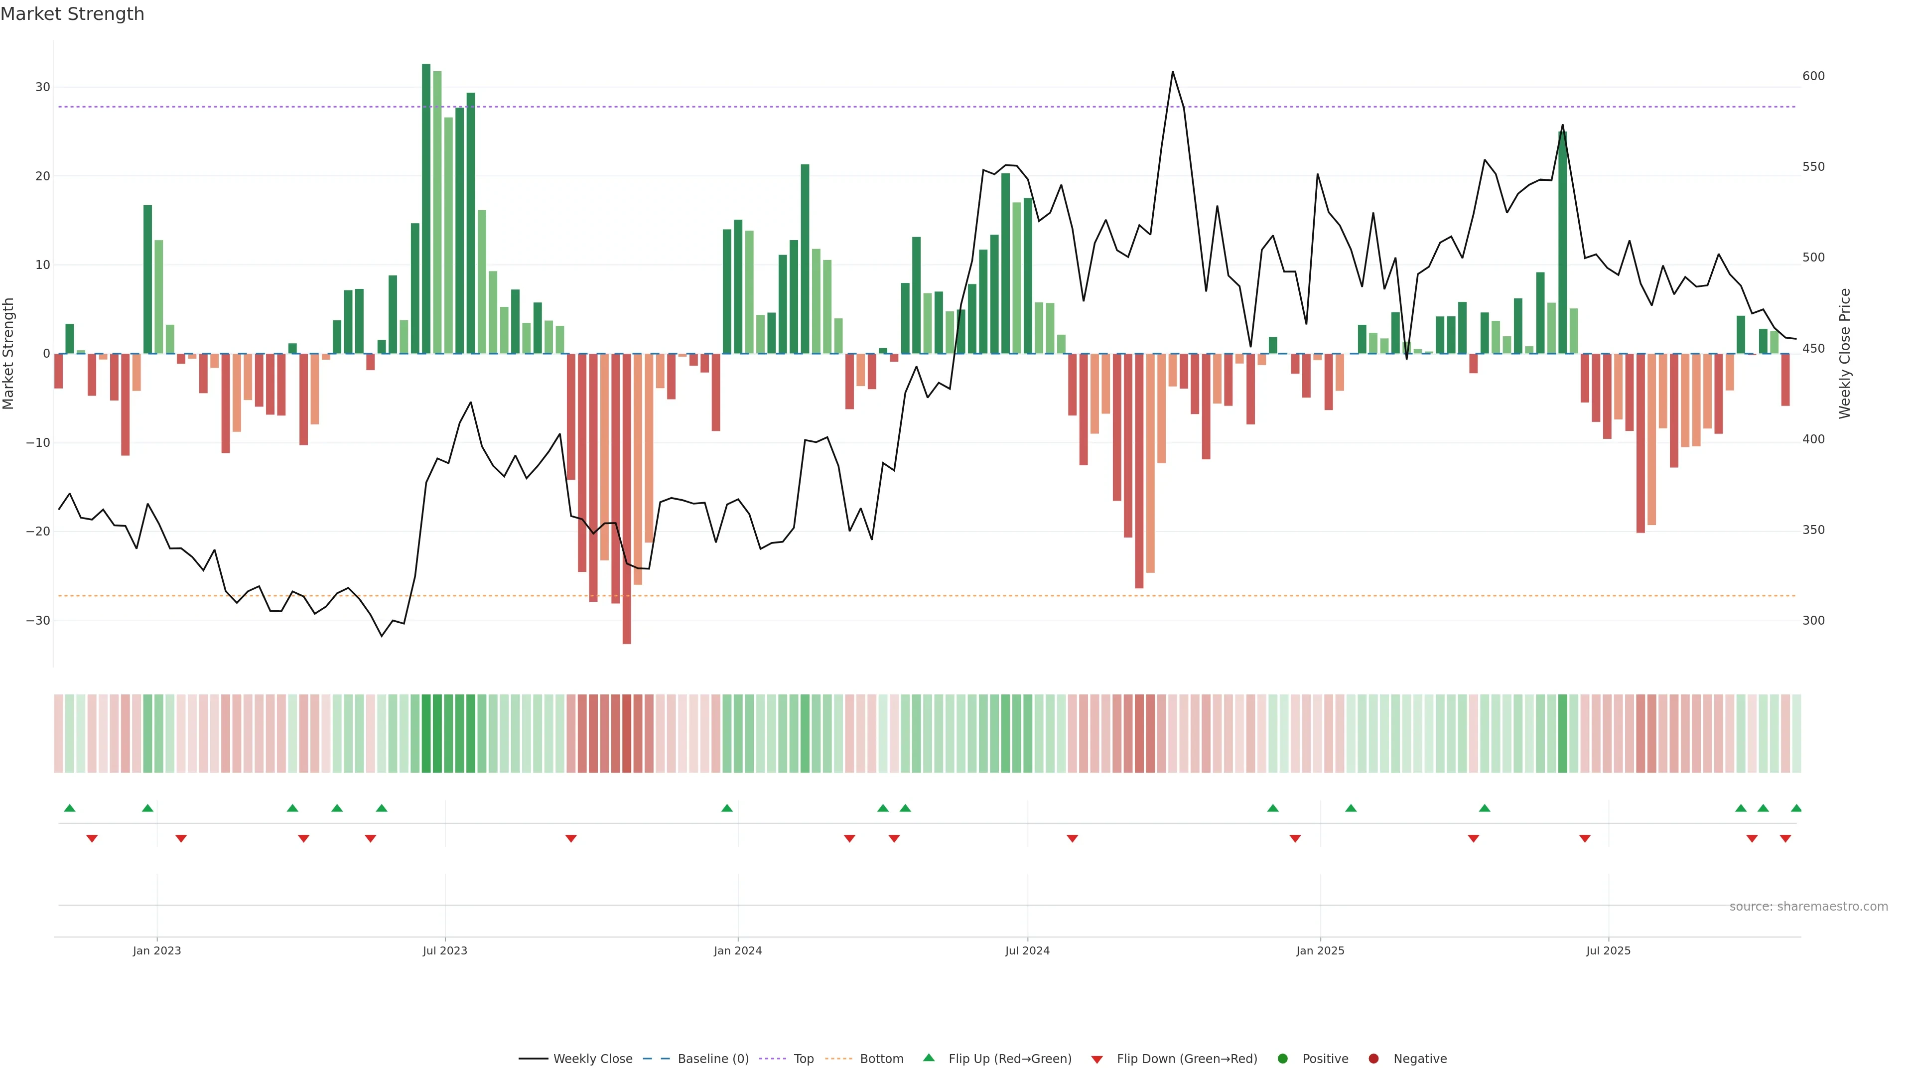Click the leftmost red flip-down triangle marker
1913x1076 pixels.
(92, 838)
